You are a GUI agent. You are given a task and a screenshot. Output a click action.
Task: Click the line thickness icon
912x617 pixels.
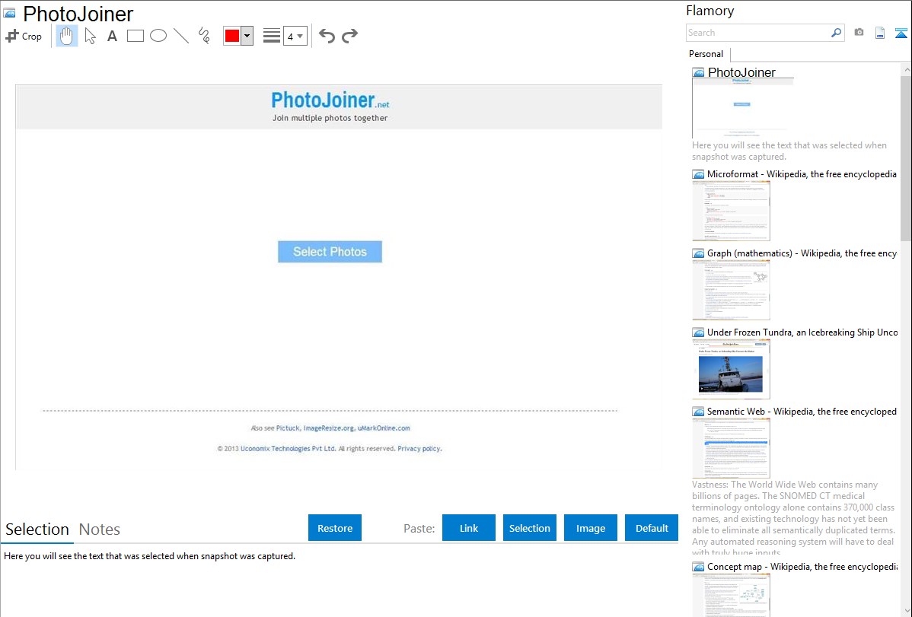(272, 36)
